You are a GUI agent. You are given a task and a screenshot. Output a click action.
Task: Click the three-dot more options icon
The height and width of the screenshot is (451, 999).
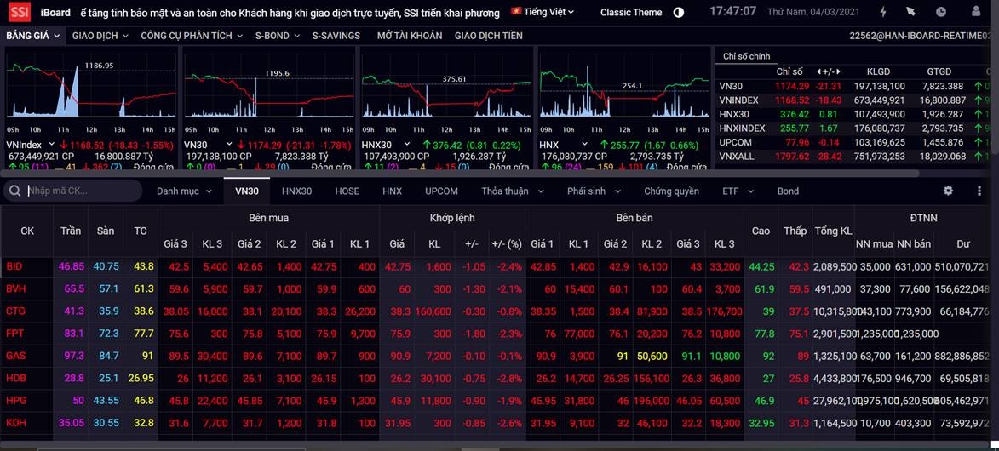tap(979, 191)
